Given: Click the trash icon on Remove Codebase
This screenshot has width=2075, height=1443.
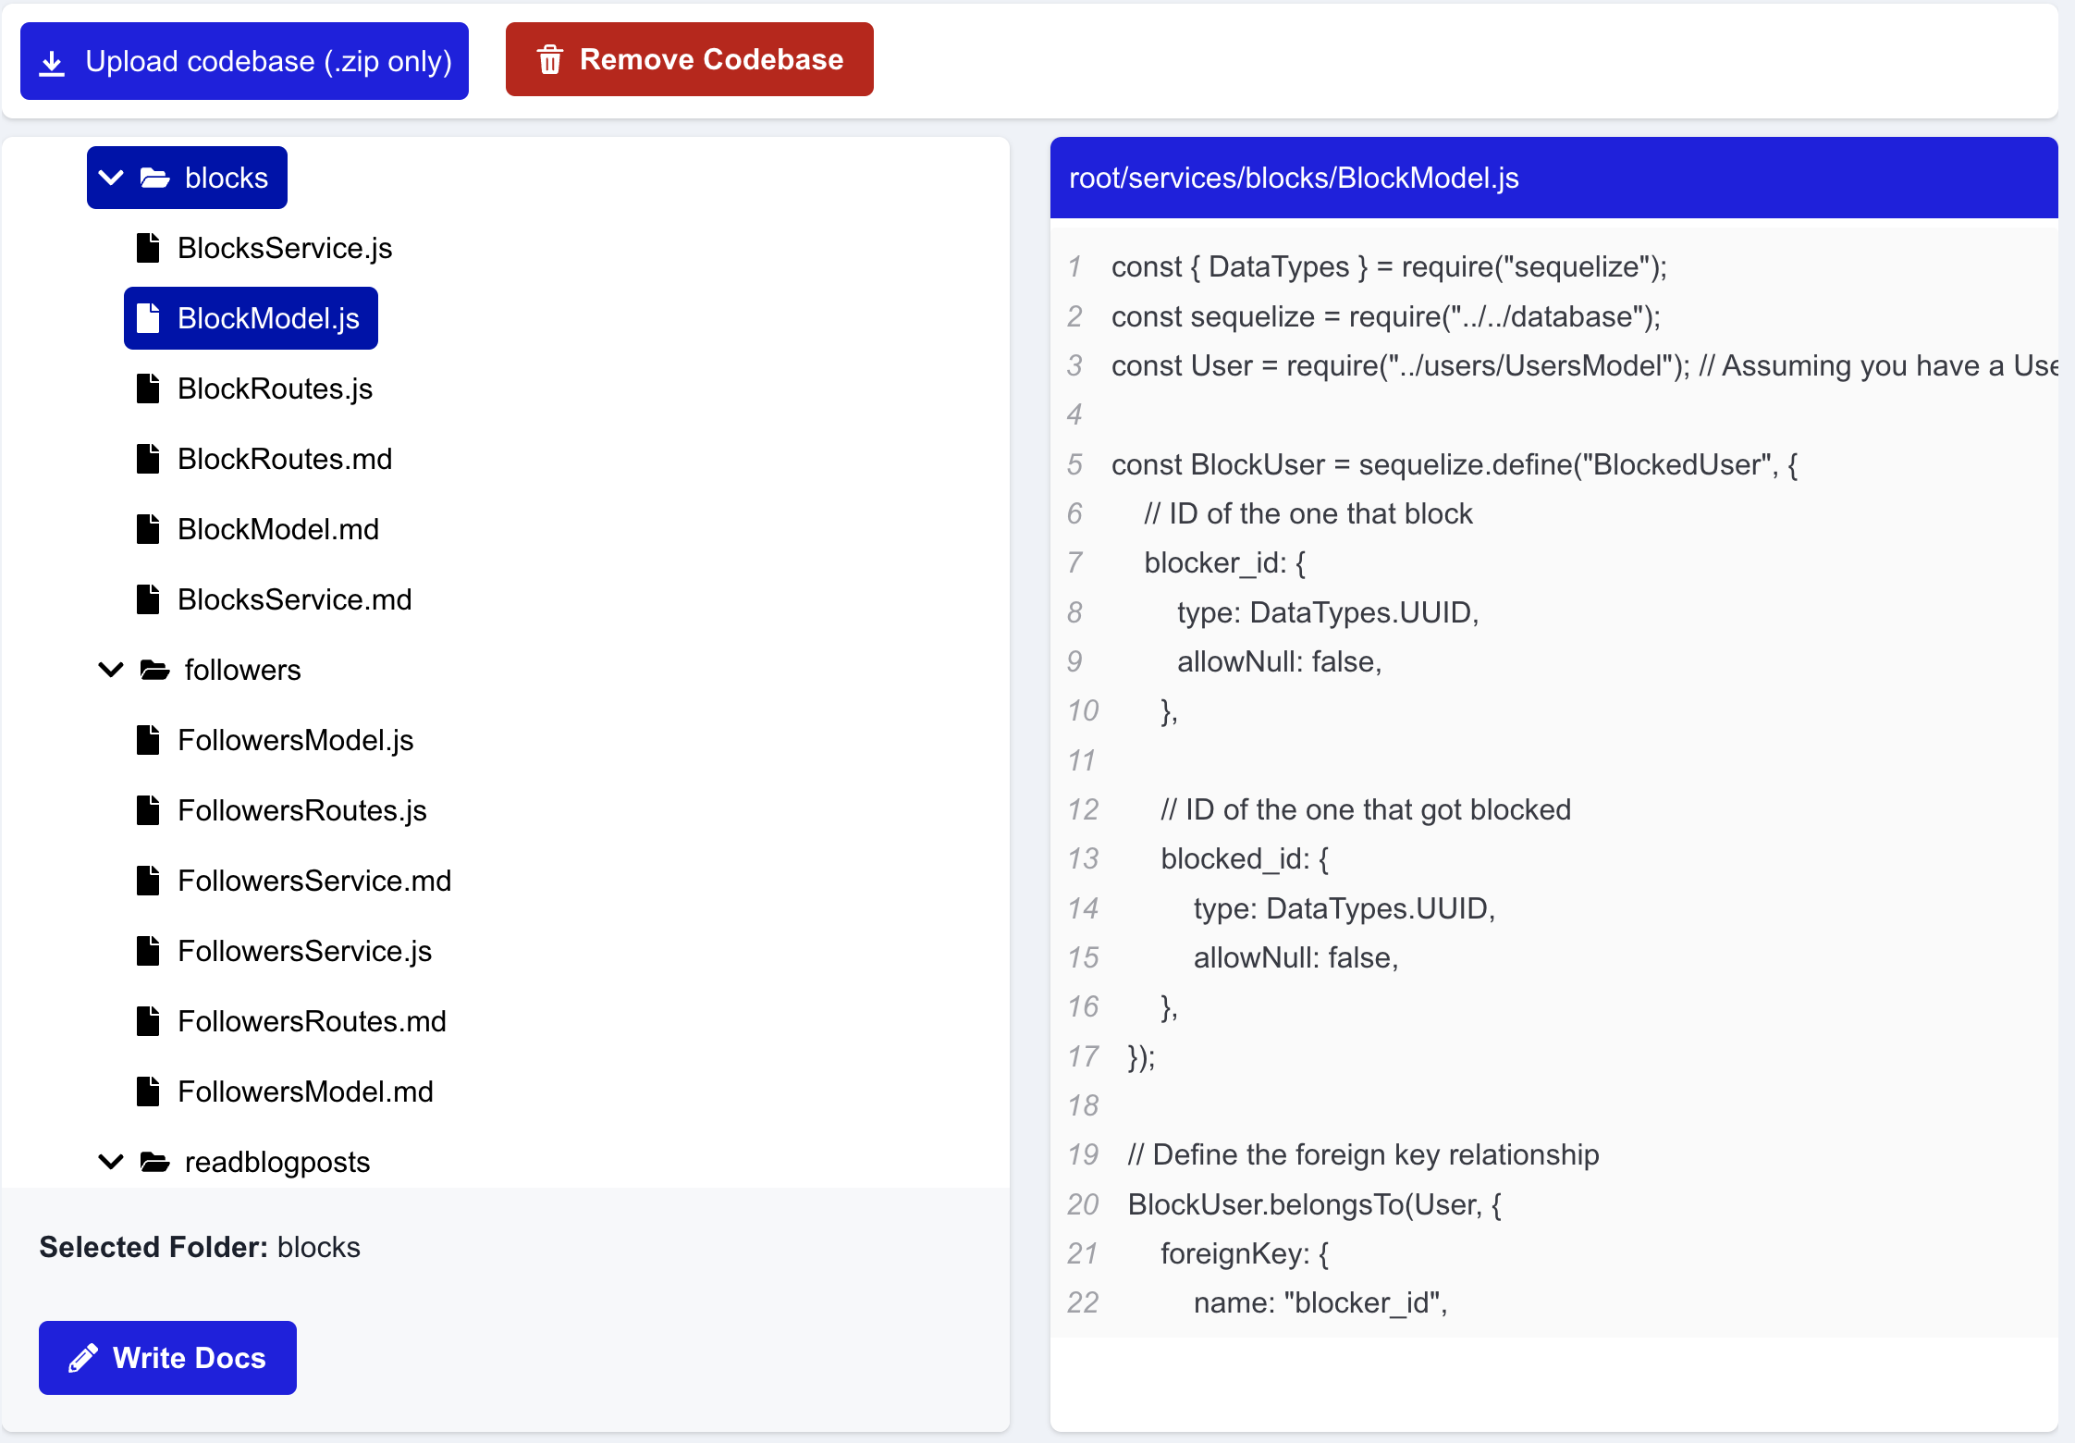Looking at the screenshot, I should click(550, 60).
